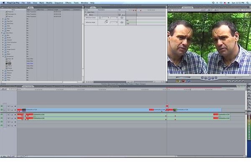The image size is (251, 162).
Task: Toggle the A1 audio track audible light
Action: 2,114
